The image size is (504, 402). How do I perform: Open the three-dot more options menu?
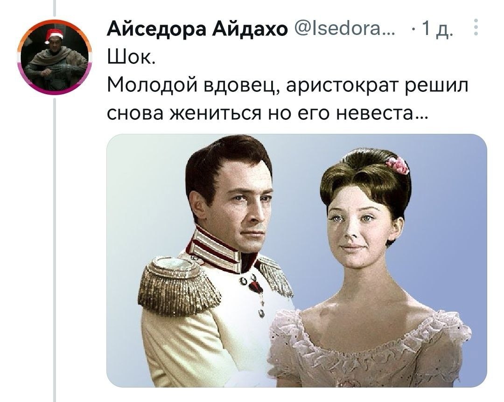pos(476,28)
